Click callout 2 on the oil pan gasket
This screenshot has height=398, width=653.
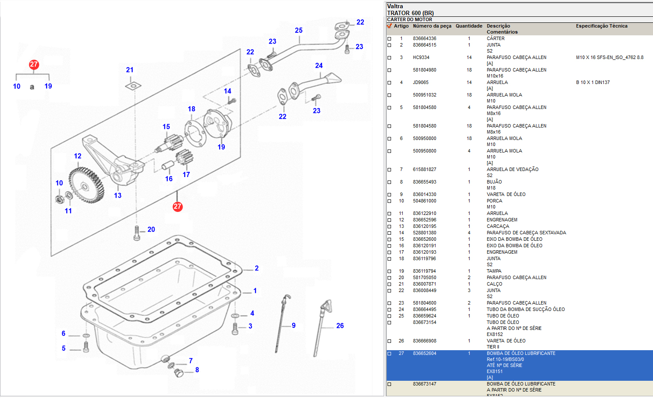[256, 268]
